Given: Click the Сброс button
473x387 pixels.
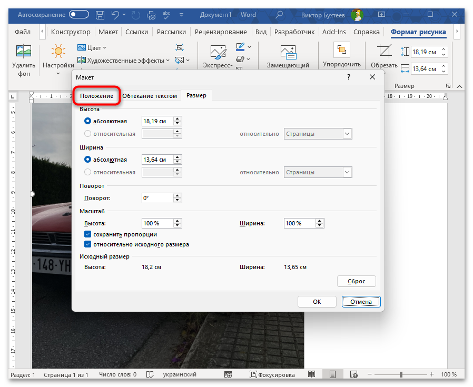Looking at the screenshot, I should pyautogui.click(x=356, y=281).
